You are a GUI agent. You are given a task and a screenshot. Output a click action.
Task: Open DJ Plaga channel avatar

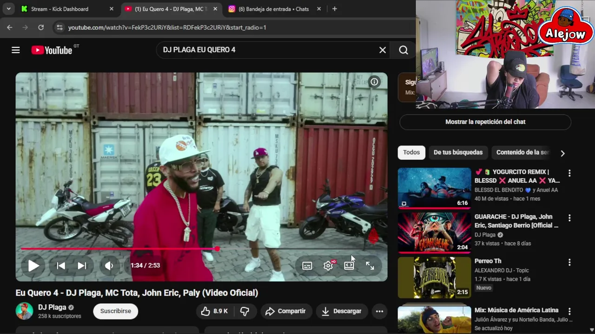click(x=24, y=311)
